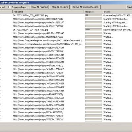
Task: Select row imagebam.com/image/3470a641757639/
Action: 38,83
